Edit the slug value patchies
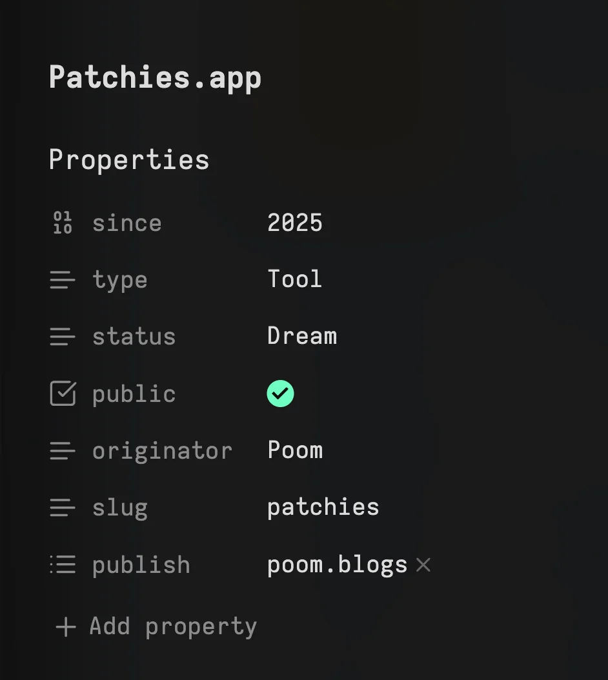Screen dimensions: 608x680 [323, 507]
